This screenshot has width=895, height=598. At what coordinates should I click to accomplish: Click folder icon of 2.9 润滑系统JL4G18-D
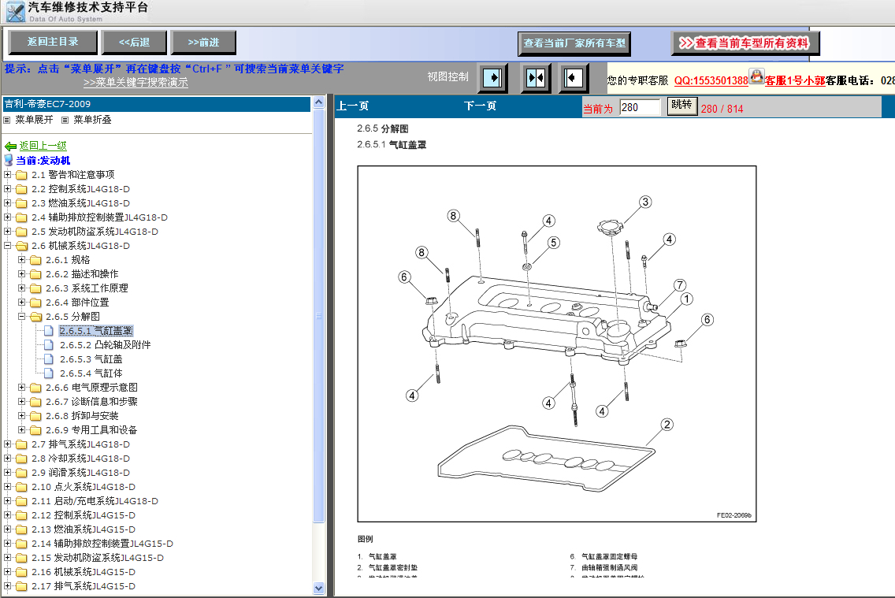pyautogui.click(x=22, y=473)
